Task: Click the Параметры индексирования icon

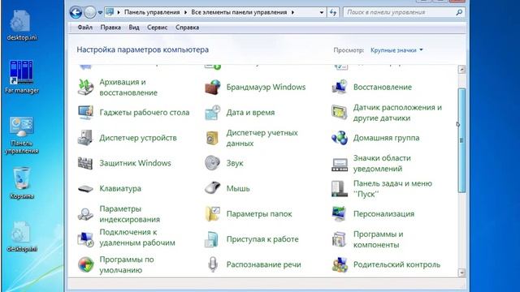Action: point(85,214)
